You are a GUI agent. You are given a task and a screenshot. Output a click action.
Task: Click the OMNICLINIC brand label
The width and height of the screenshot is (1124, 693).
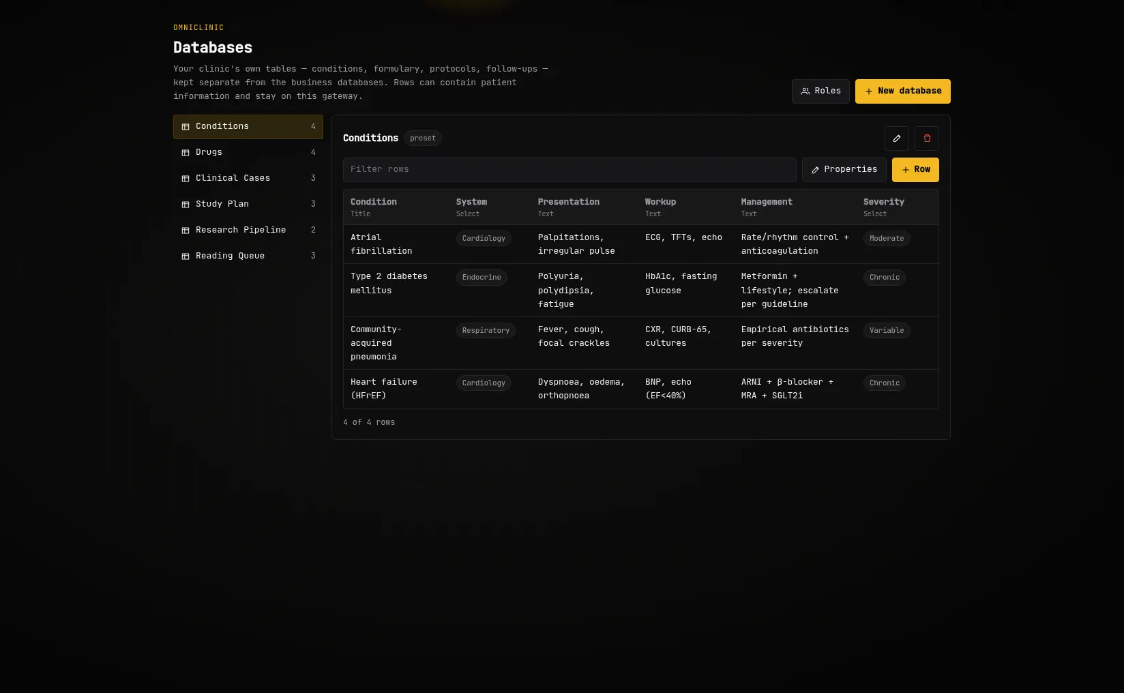(x=198, y=28)
